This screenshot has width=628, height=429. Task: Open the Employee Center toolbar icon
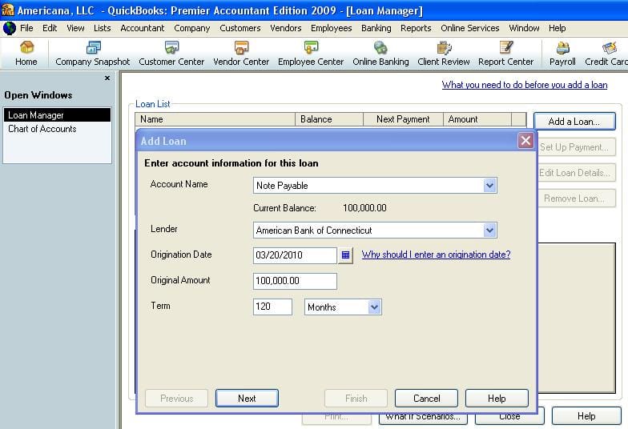tap(311, 53)
